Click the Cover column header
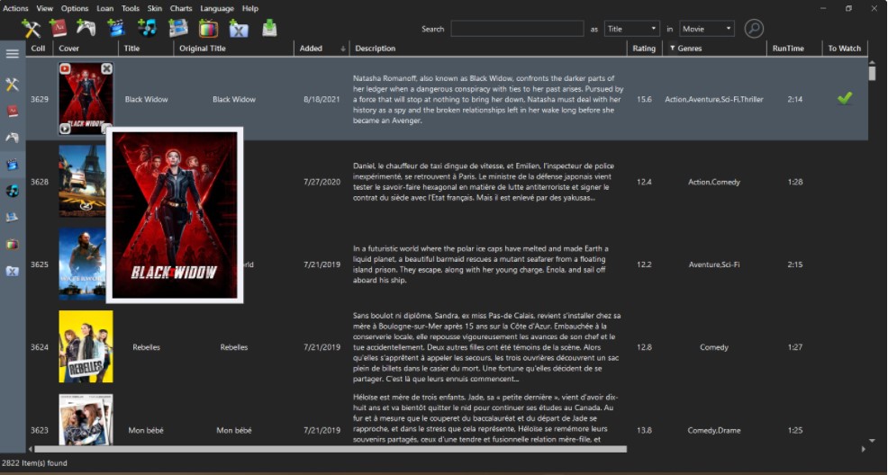 [86, 48]
